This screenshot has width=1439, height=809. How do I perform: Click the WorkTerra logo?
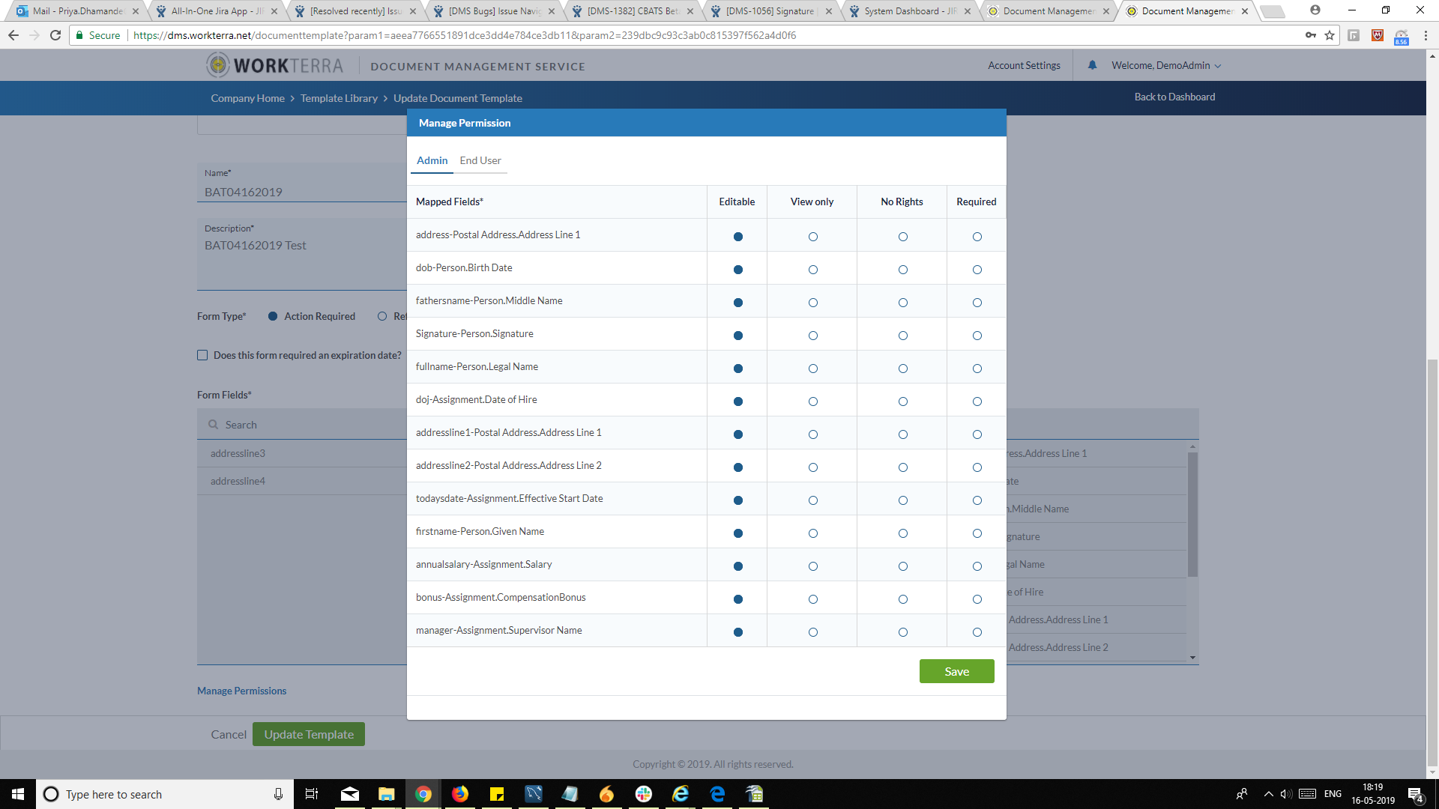274,66
